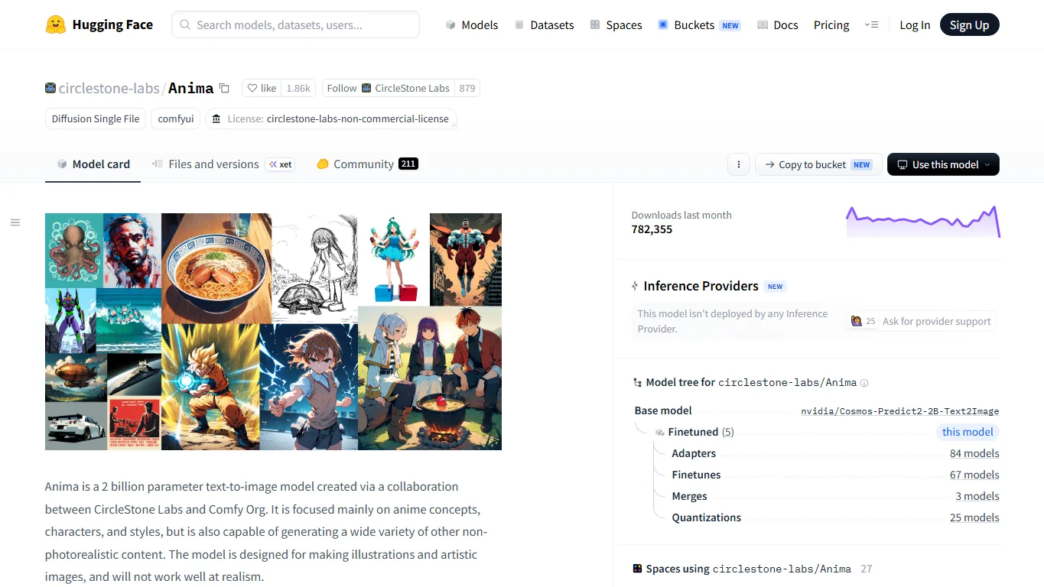Open the three-dot more options button
Viewport: 1044px width, 587px height.
[739, 164]
